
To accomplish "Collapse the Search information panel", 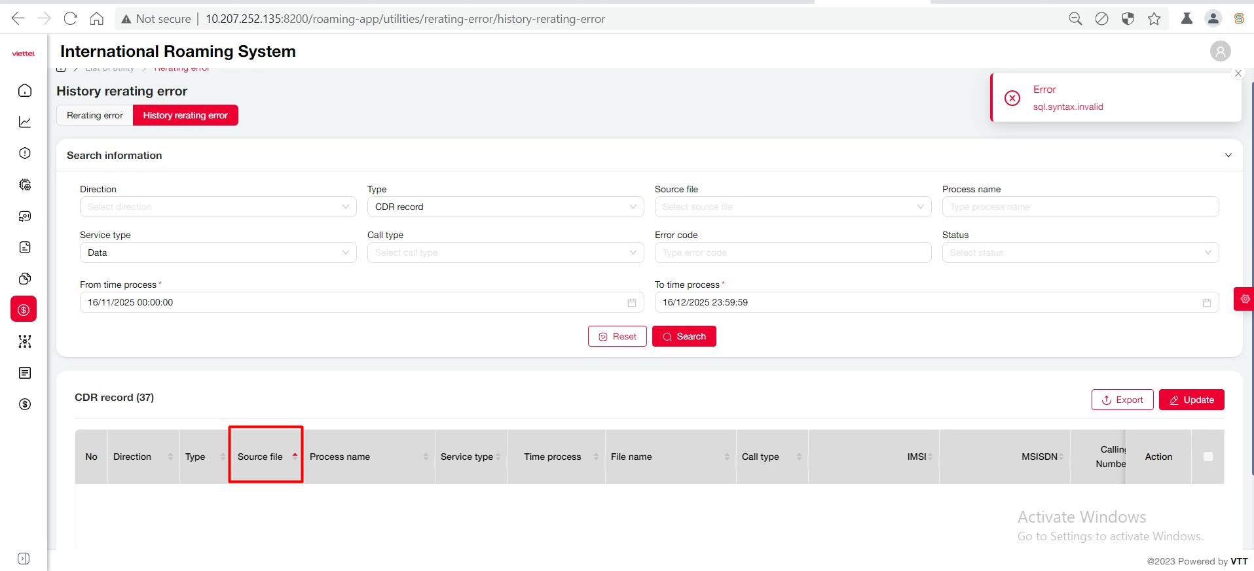I will point(1228,155).
